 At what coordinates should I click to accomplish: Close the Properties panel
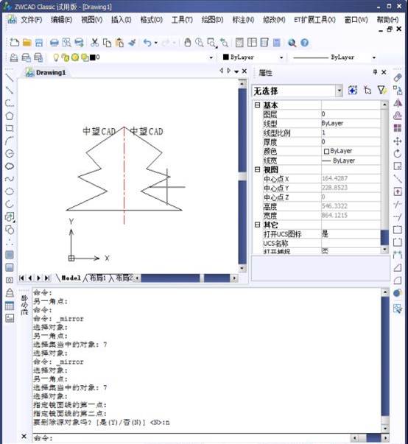click(x=384, y=72)
